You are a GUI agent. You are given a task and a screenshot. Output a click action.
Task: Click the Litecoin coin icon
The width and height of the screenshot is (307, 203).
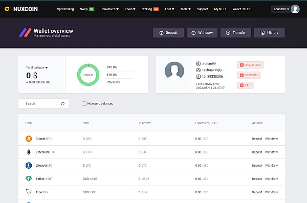tap(29, 165)
